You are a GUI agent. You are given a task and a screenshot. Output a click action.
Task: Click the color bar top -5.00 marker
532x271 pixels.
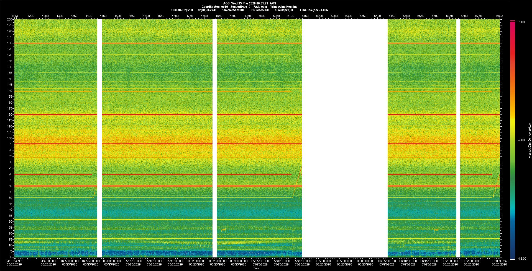click(x=513, y=21)
